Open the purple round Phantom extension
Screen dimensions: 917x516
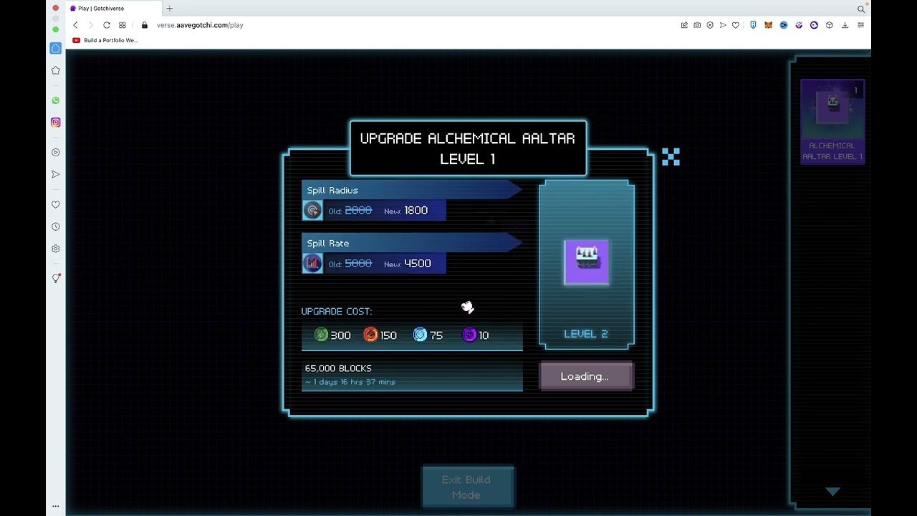pyautogui.click(x=814, y=25)
